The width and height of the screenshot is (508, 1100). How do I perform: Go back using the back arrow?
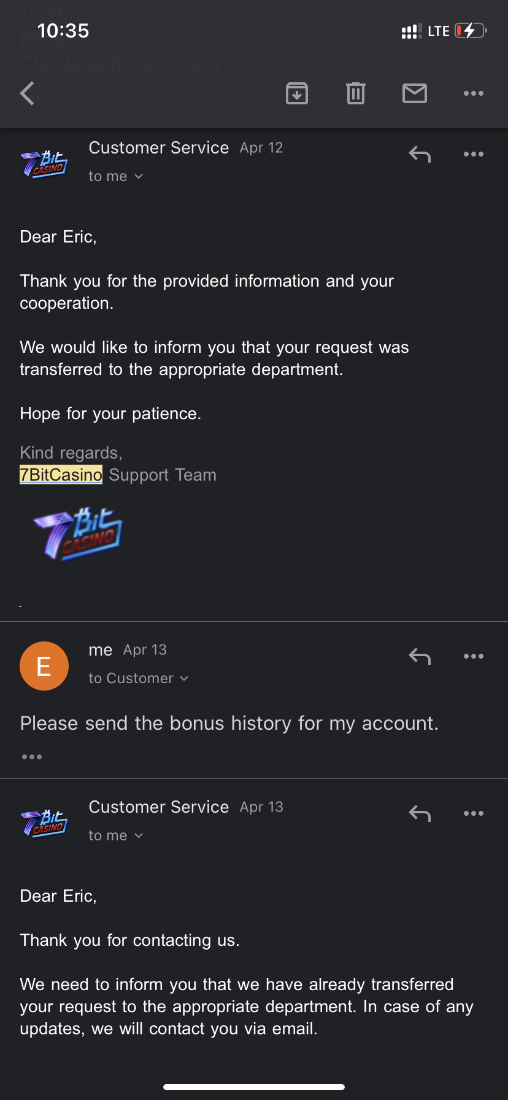pos(28,94)
